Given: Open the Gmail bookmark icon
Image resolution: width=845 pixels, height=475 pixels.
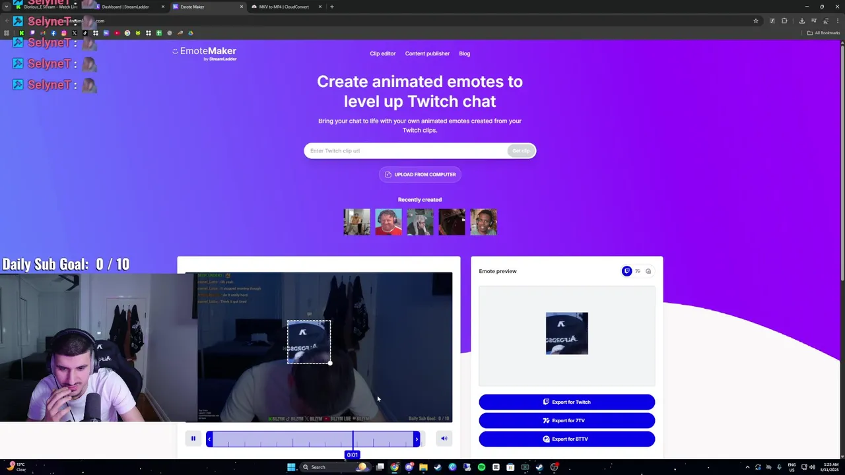Looking at the screenshot, I should tap(43, 33).
